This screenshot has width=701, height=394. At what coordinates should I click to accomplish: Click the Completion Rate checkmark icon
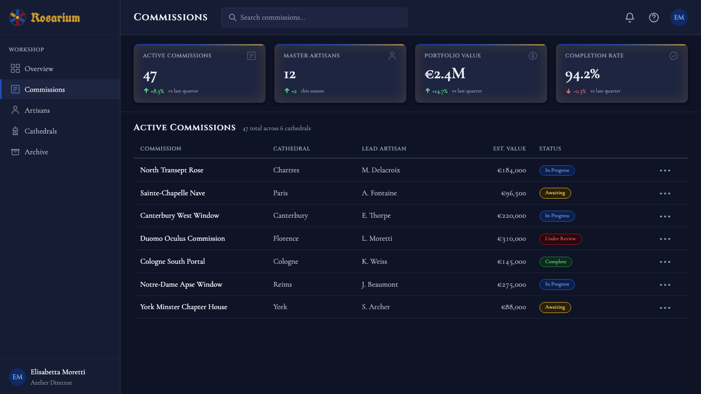[674, 56]
